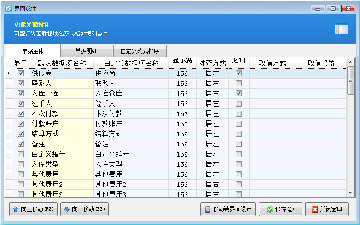Image resolution: width=360 pixels, height=225 pixels.
Task: Click the Move Down (向下移动) button
Action: coord(84,209)
